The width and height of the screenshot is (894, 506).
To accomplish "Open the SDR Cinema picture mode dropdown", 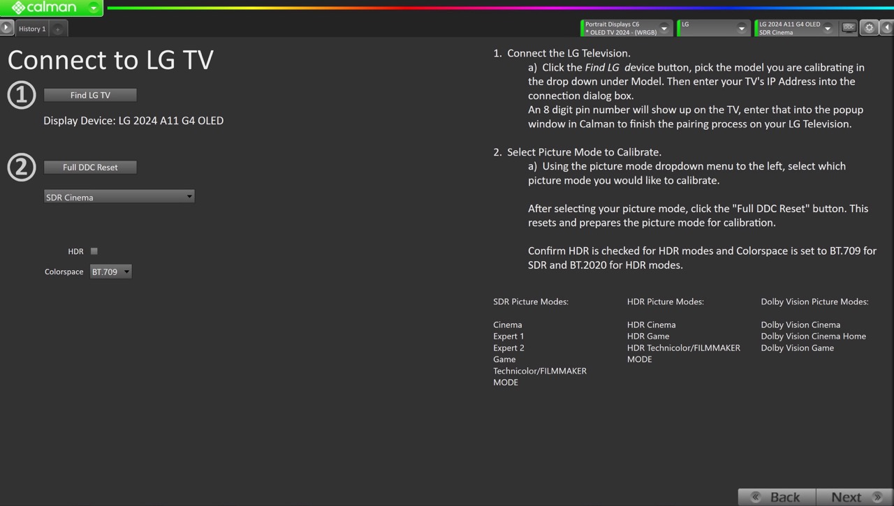I will pyautogui.click(x=119, y=197).
